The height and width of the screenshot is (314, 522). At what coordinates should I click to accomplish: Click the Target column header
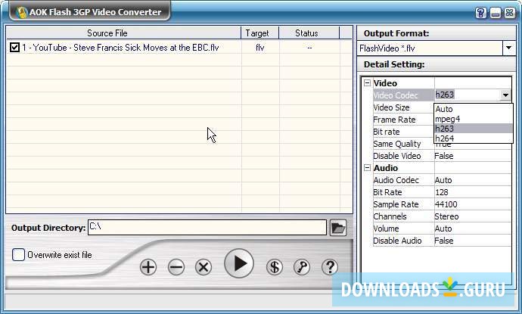coord(259,33)
